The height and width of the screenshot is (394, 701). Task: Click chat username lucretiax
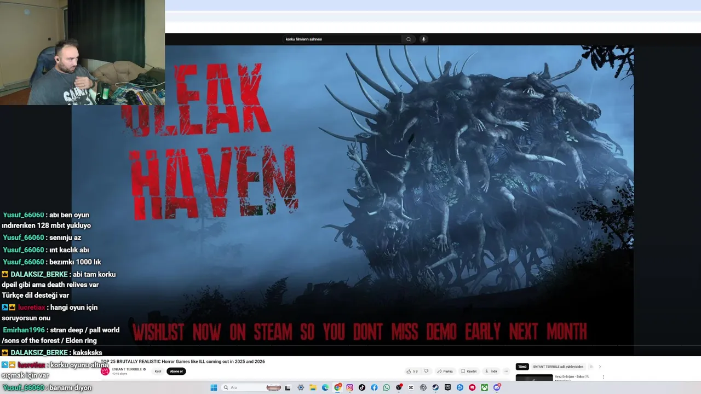tap(31, 308)
